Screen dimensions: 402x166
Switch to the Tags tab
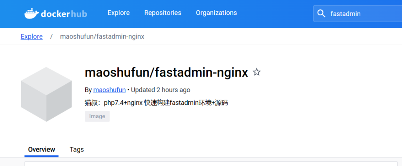click(x=77, y=150)
